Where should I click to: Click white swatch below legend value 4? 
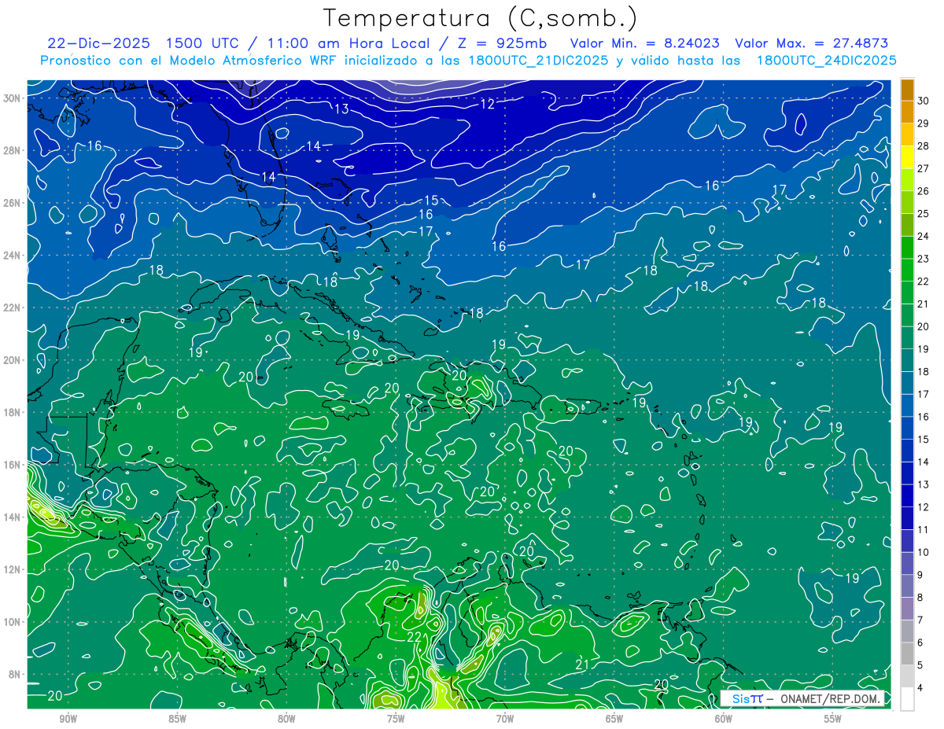tap(907, 699)
